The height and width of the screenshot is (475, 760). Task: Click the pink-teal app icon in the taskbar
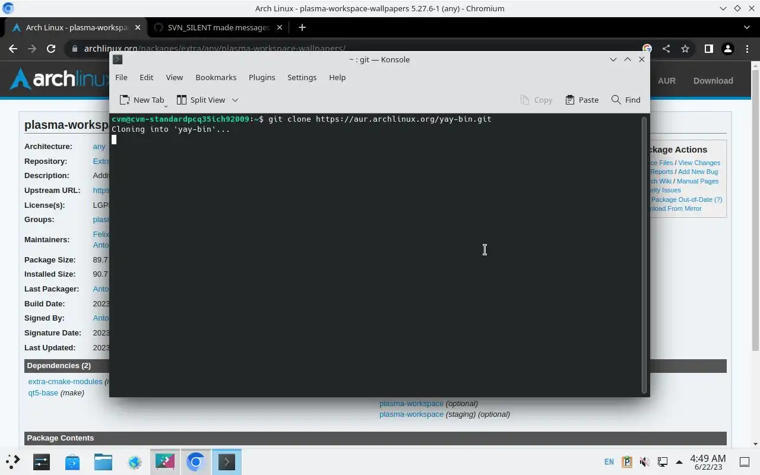point(165,461)
